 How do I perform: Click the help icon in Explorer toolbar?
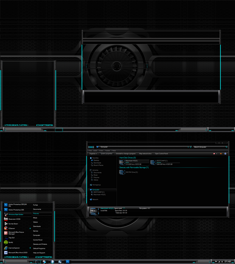pos(225,154)
